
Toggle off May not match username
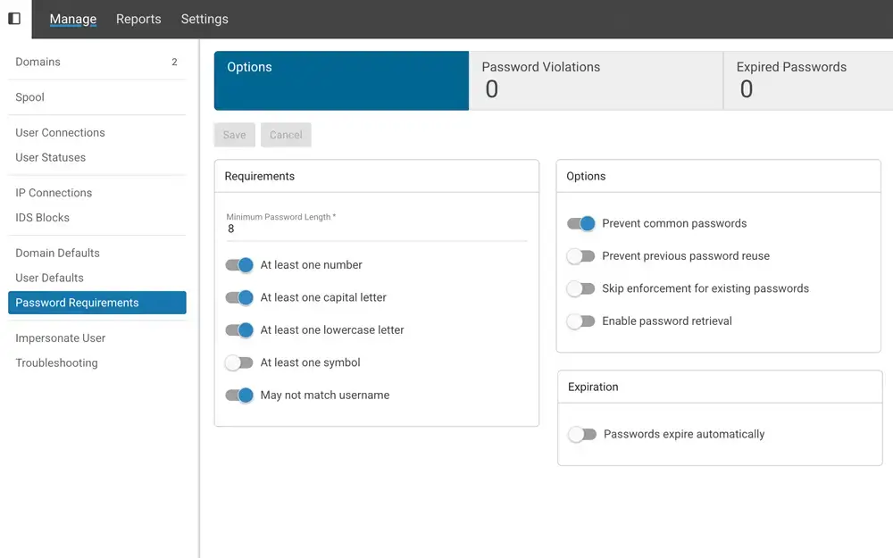240,395
